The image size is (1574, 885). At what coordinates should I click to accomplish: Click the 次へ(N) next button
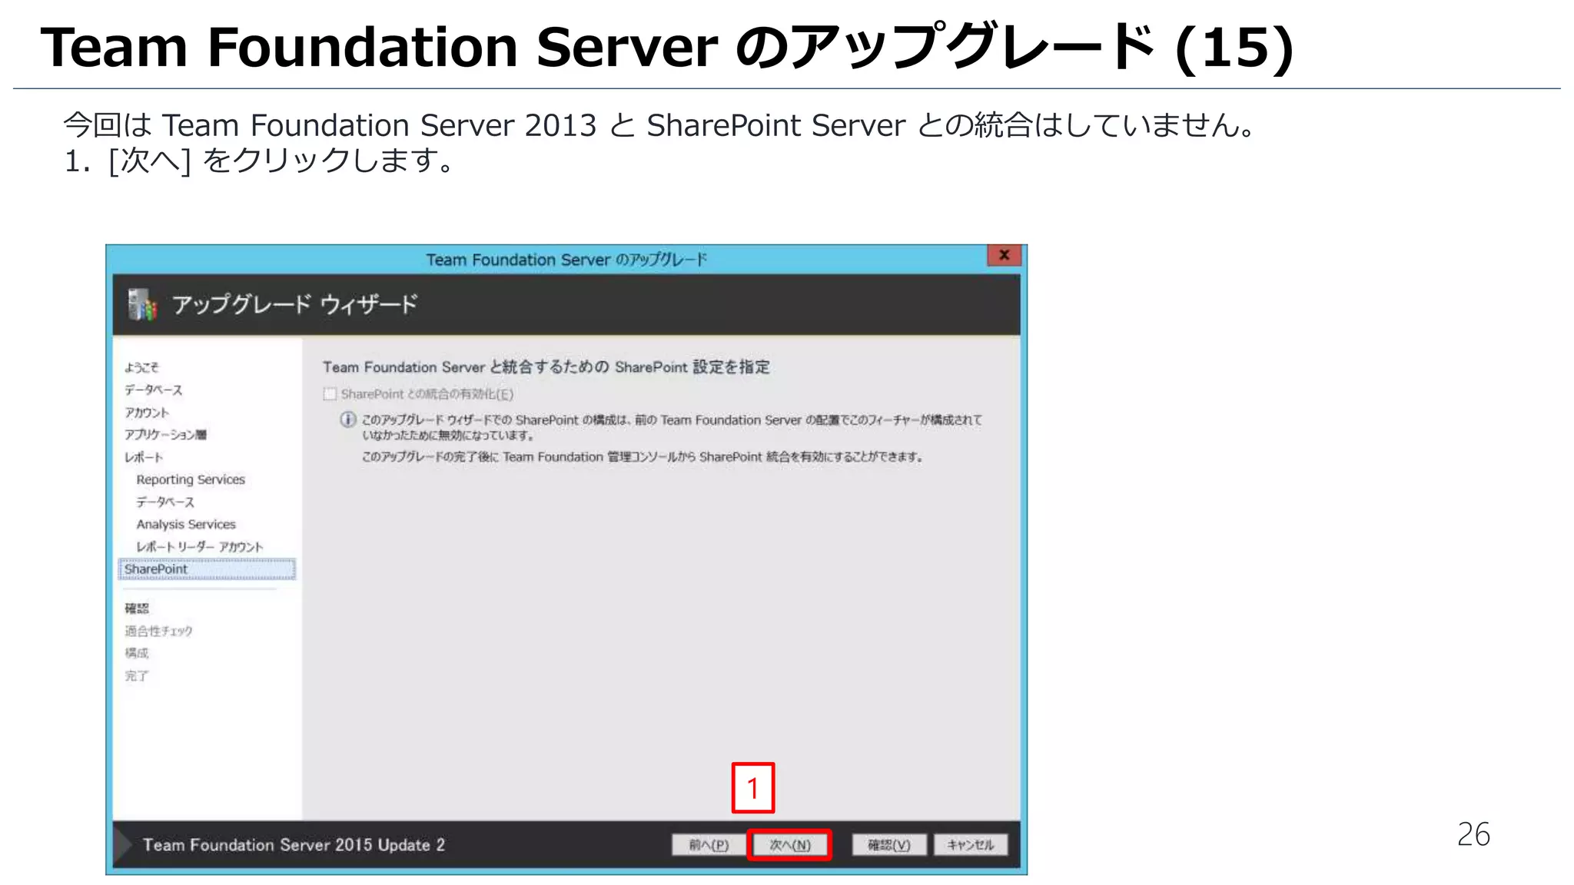click(789, 845)
